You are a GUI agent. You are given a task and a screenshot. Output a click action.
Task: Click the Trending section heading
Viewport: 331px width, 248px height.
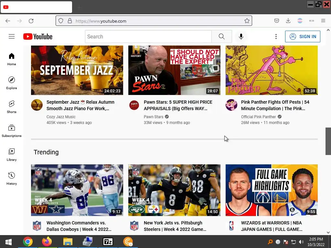[x=46, y=152]
